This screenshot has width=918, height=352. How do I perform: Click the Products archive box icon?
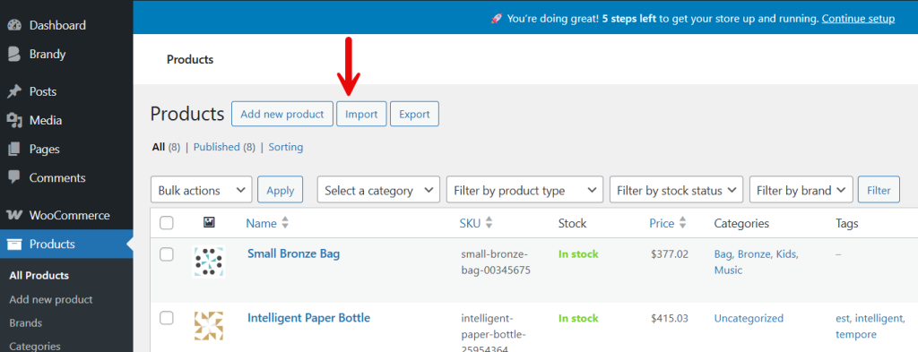pos(14,244)
